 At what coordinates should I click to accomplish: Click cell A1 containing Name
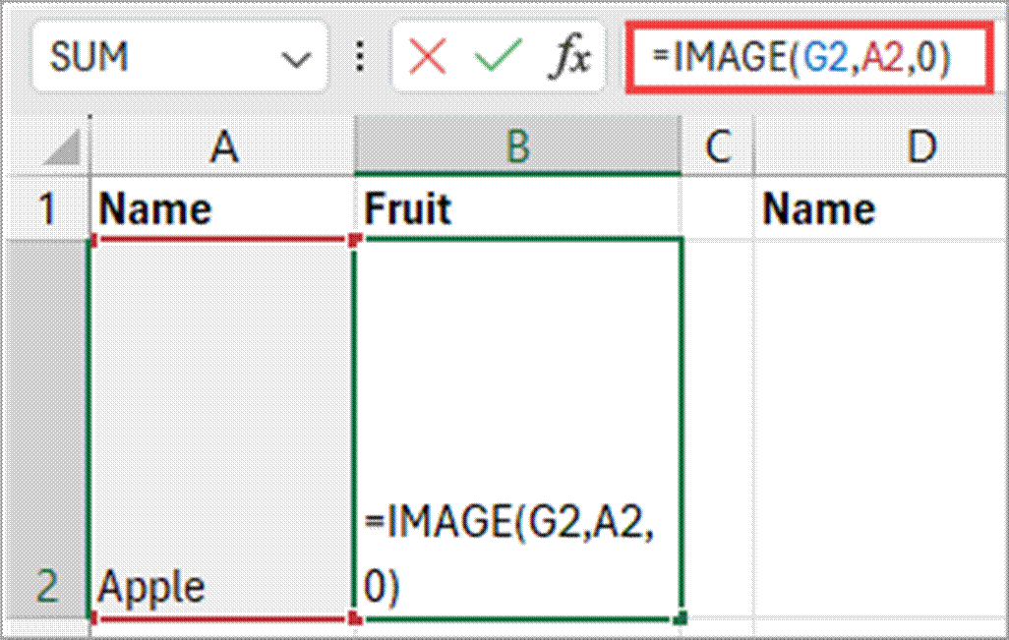tap(224, 208)
